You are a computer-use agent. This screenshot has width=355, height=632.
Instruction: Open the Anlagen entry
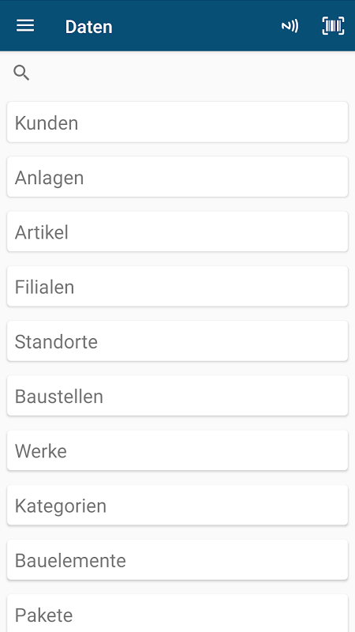[177, 177]
